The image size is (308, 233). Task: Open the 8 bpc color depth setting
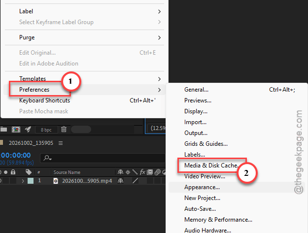click(x=46, y=130)
